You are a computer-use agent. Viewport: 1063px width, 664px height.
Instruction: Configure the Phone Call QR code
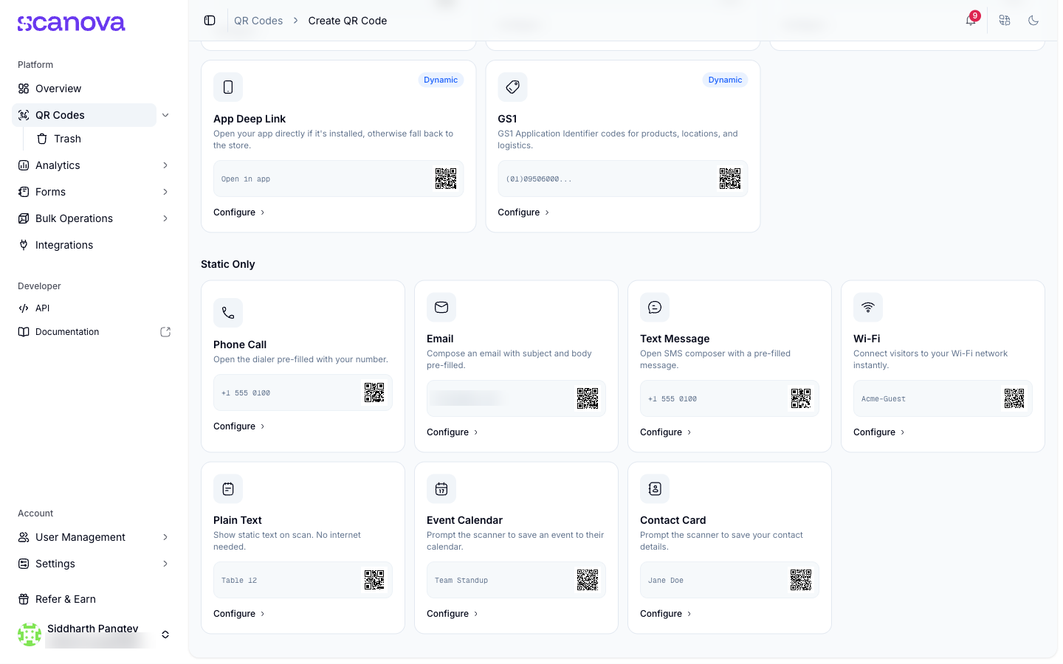pos(239,426)
